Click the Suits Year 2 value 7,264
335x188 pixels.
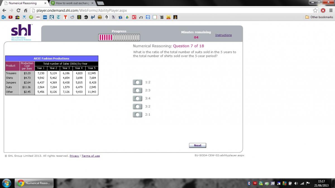point(53,87)
